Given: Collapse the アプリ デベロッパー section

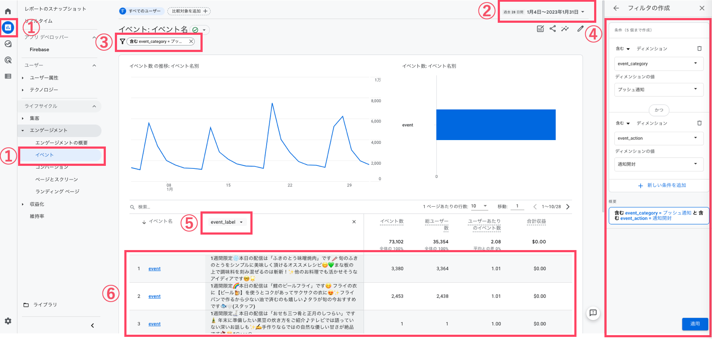Looking at the screenshot, I should click(94, 37).
